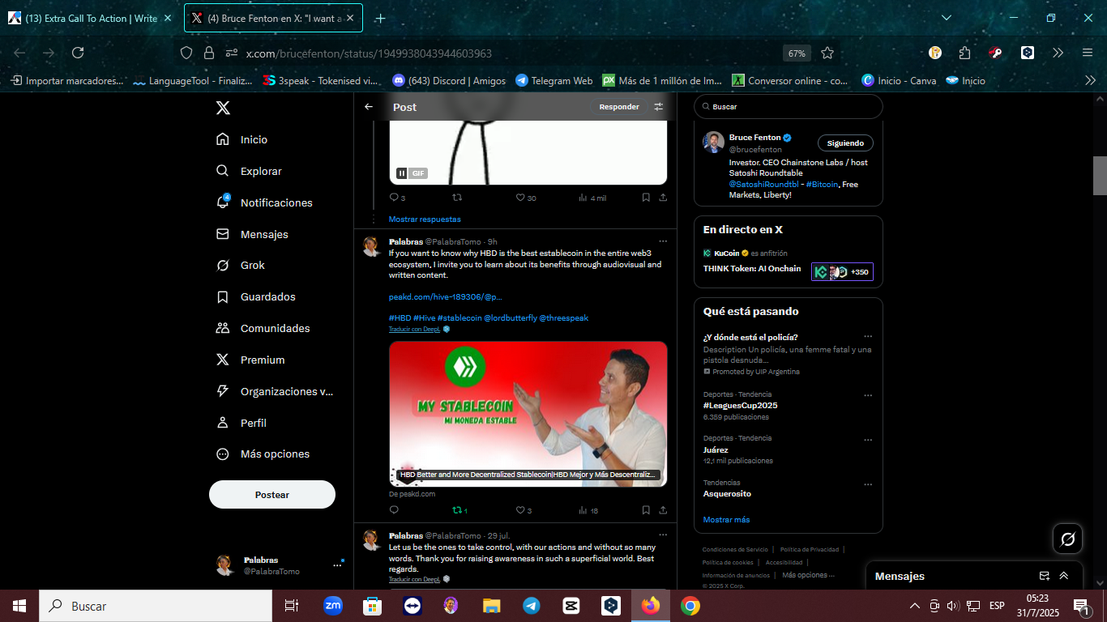
Task: Open reply sorting filter icon
Action: click(659, 107)
